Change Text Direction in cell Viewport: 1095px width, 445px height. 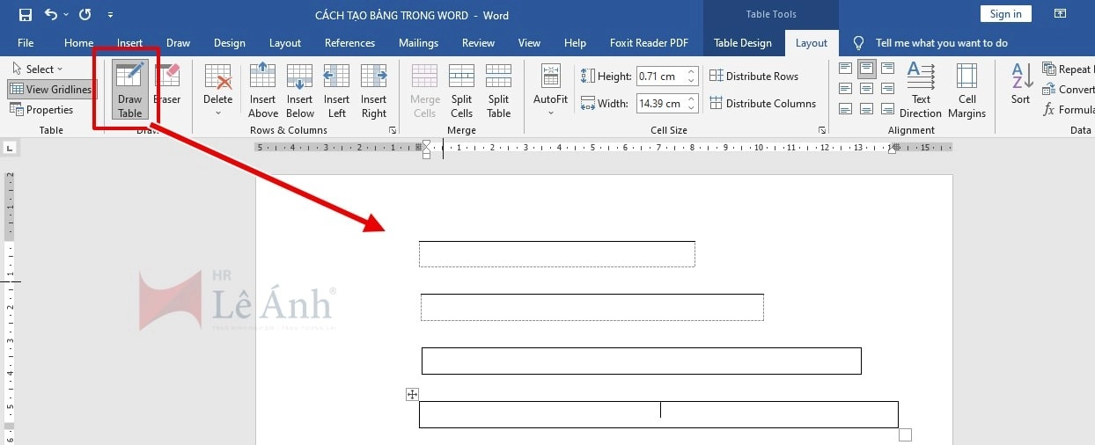point(921,90)
